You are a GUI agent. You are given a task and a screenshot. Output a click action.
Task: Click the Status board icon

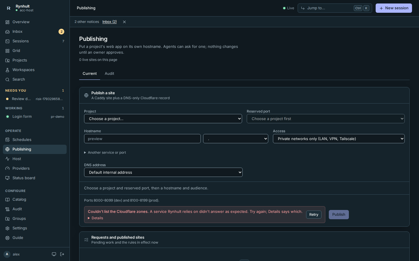click(x=8, y=178)
